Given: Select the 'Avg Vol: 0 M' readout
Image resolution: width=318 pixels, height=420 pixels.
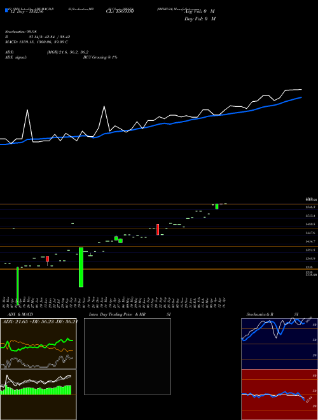Looking at the screenshot, I should tap(200, 11).
